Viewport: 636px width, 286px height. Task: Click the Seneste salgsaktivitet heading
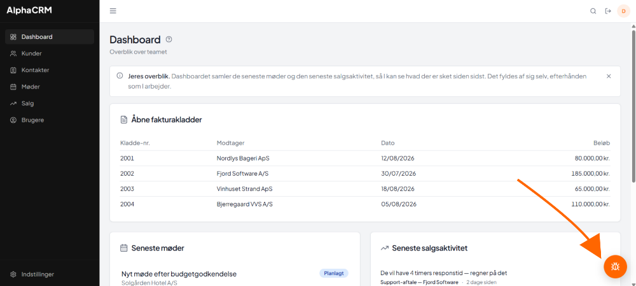429,248
